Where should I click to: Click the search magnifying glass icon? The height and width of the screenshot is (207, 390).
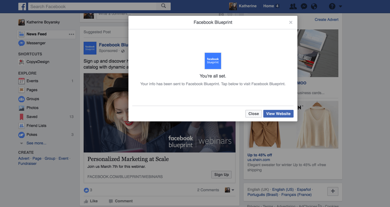[x=164, y=6]
